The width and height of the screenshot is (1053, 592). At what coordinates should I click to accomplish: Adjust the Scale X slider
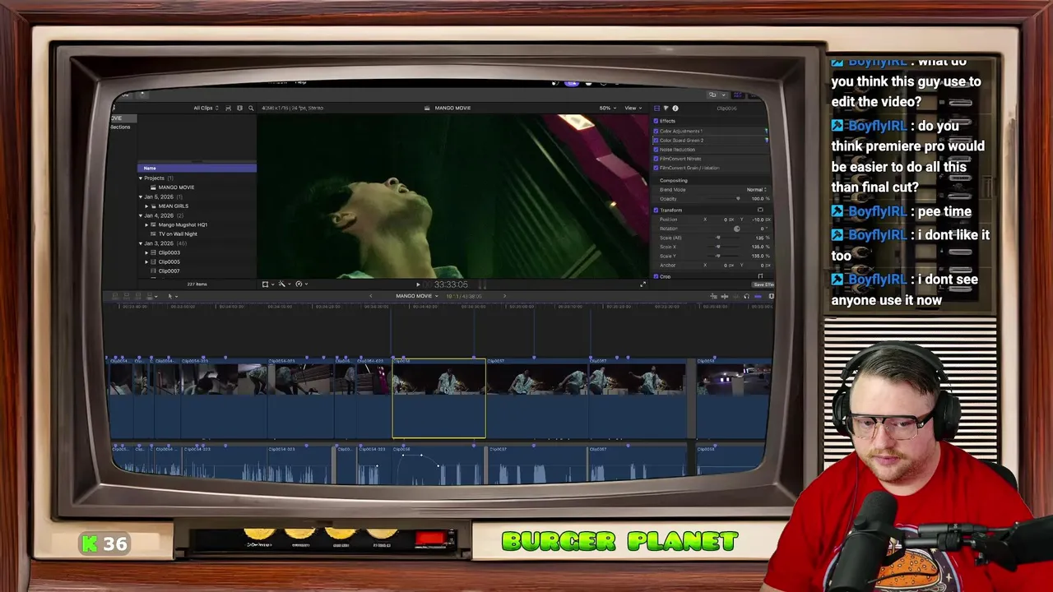pos(717,247)
